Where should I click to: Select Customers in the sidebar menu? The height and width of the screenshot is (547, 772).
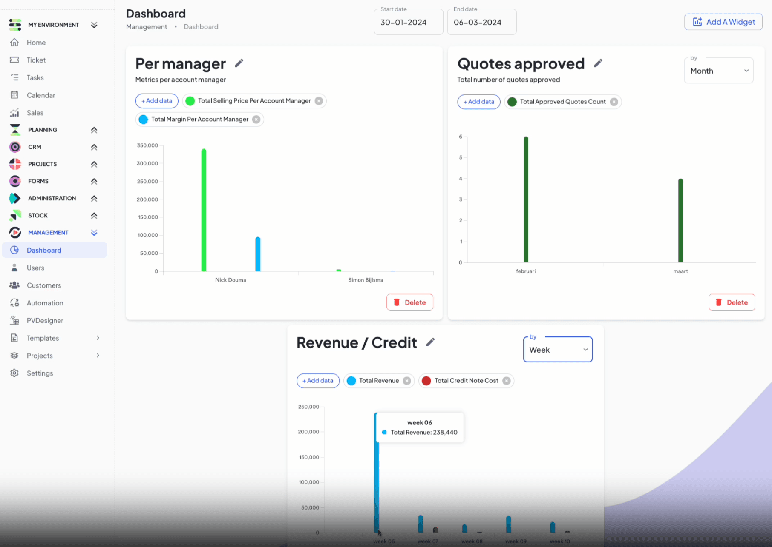pyautogui.click(x=44, y=285)
